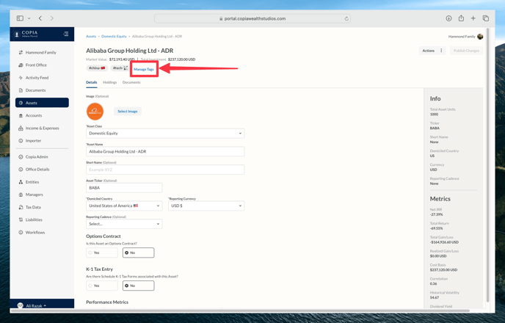Open the Reporting Cadence dropdown
The image size is (505, 323).
124,224
